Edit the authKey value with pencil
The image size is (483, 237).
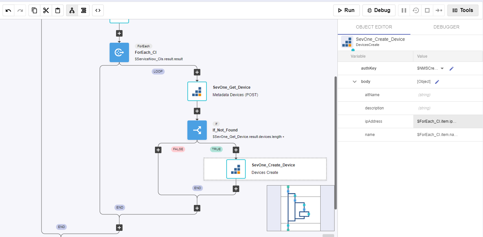point(452,69)
